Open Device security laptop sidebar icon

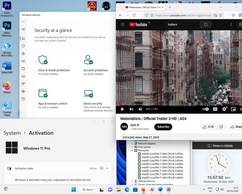[x=23, y=76]
